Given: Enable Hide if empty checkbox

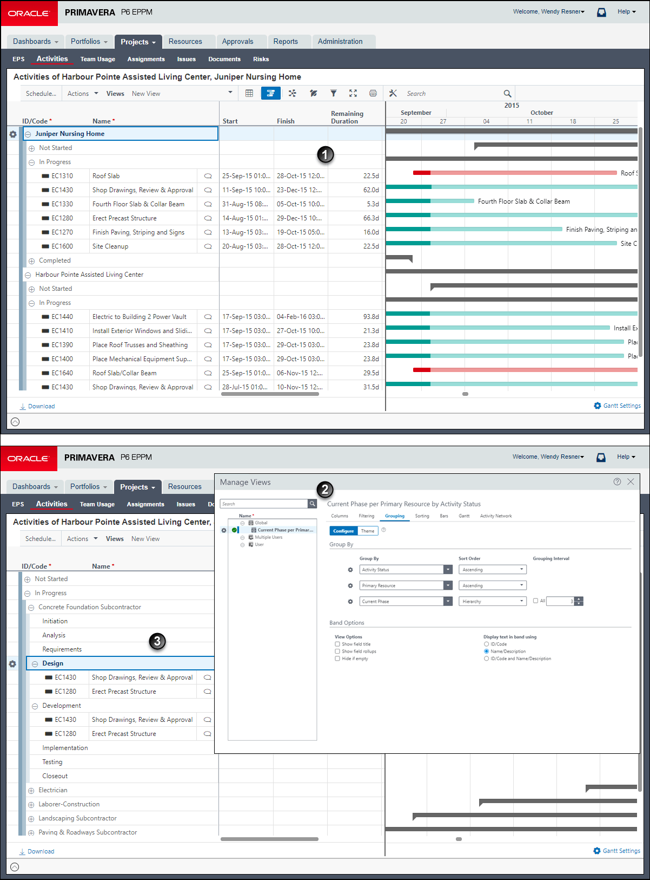Looking at the screenshot, I should pyautogui.click(x=337, y=659).
